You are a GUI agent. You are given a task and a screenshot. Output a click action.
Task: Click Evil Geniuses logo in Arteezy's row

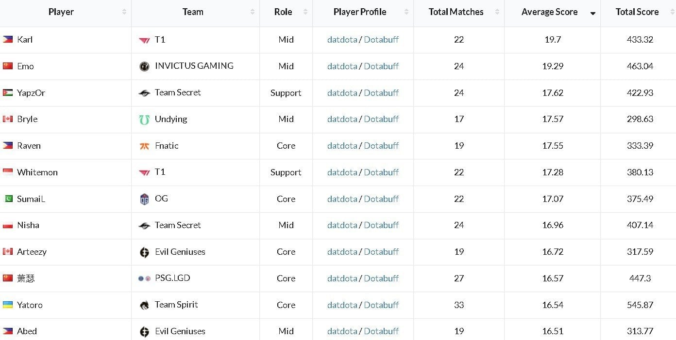[144, 252]
